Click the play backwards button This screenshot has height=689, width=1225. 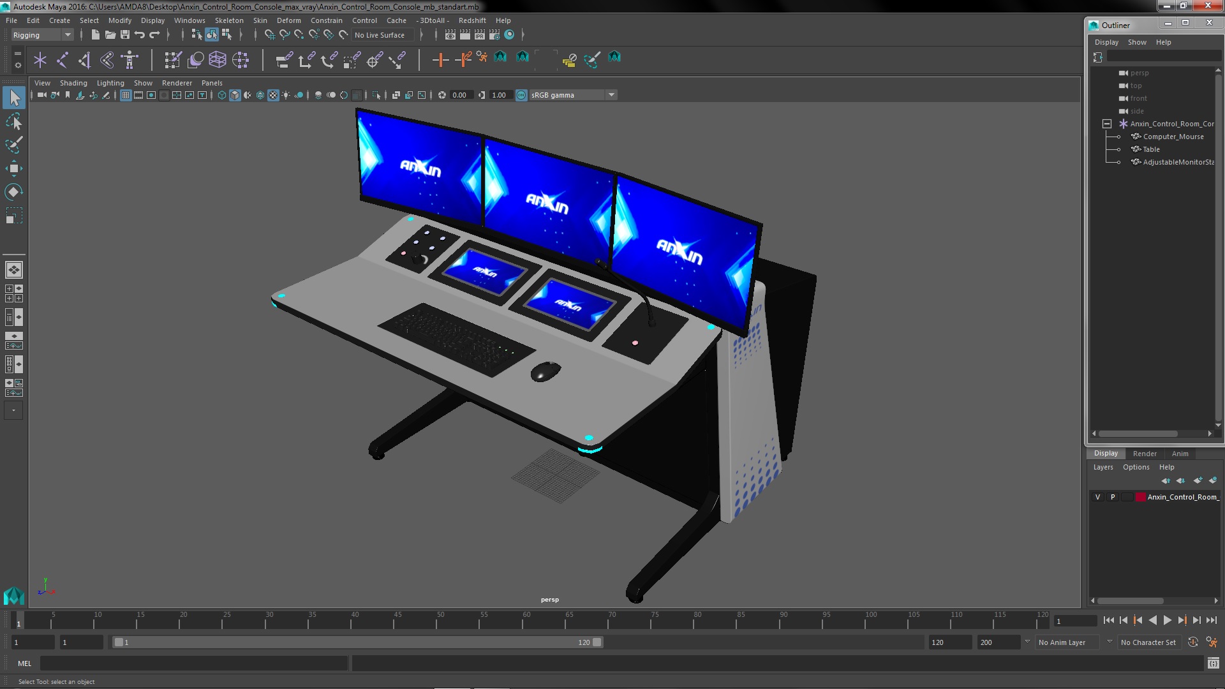tap(1152, 620)
